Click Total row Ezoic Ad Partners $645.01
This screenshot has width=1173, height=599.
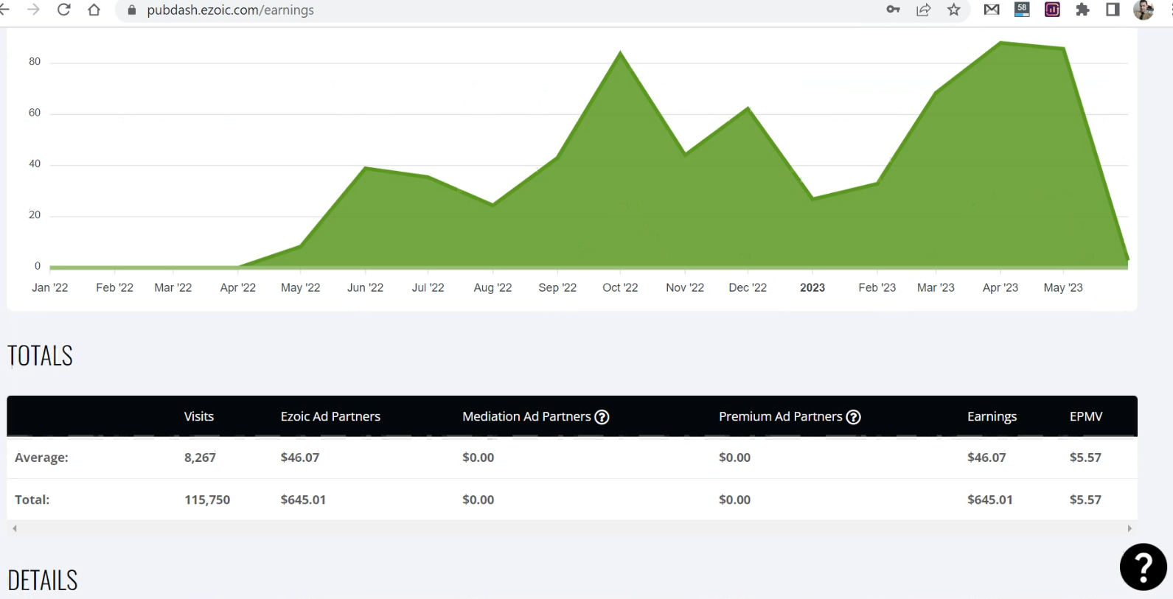point(303,500)
